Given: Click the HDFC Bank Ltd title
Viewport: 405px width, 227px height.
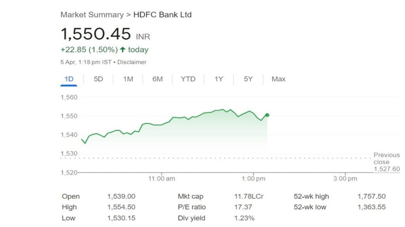Looking at the screenshot, I should pos(162,15).
